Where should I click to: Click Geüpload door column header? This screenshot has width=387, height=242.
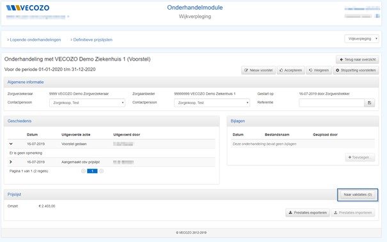[325, 135]
